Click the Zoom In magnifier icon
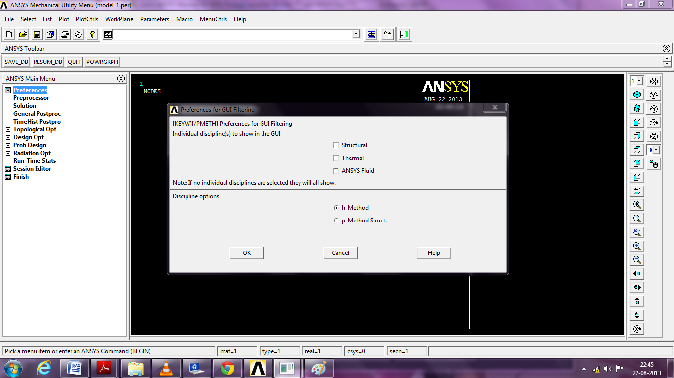Screen dimensions: 674x378 [x=637, y=246]
